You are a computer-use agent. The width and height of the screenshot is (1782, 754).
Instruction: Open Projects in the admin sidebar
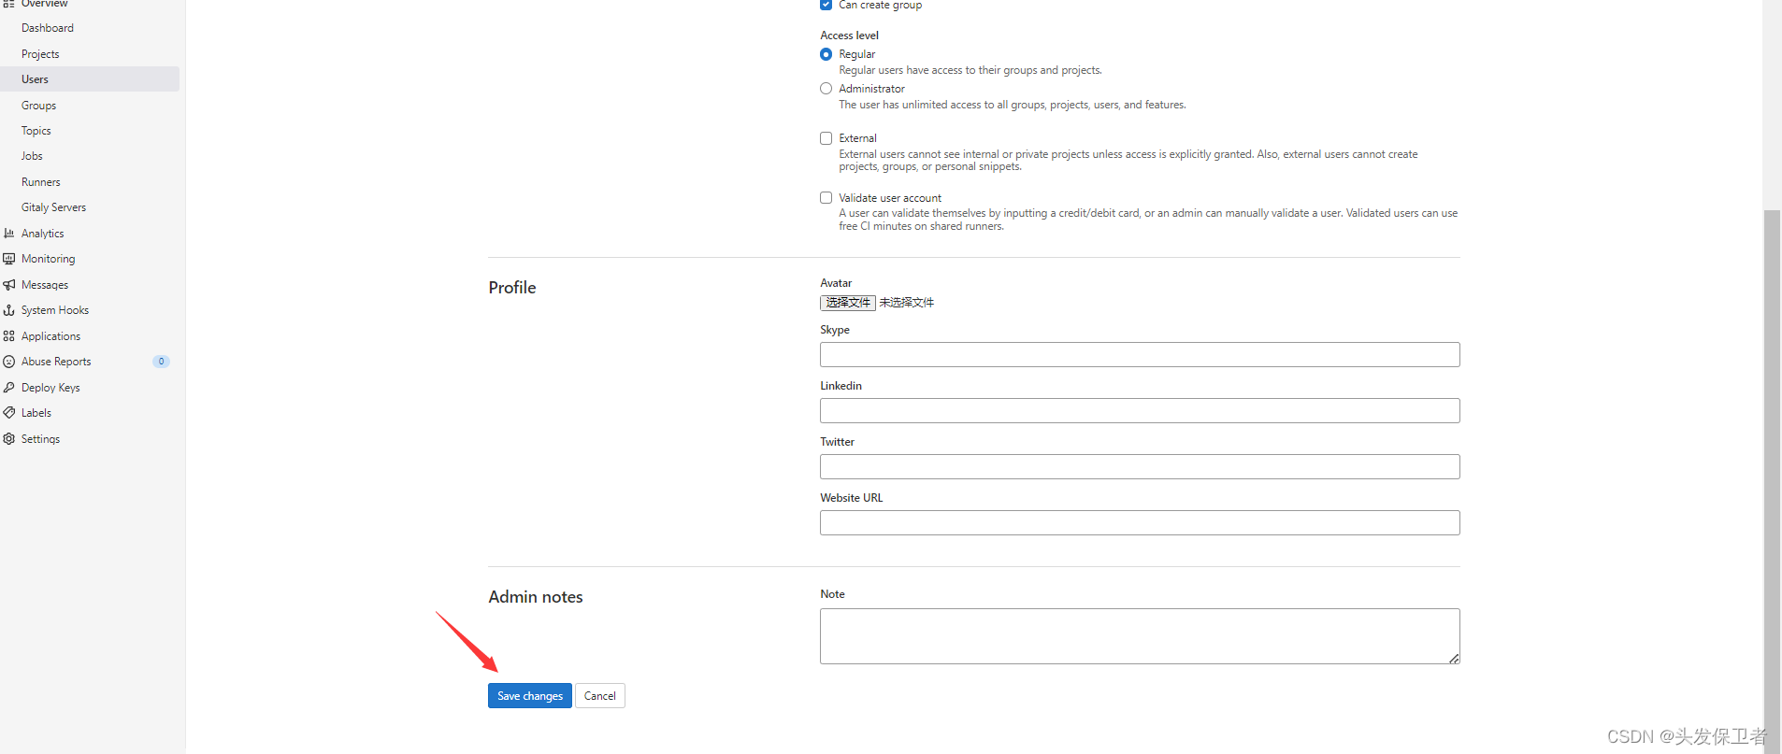pyautogui.click(x=90, y=54)
